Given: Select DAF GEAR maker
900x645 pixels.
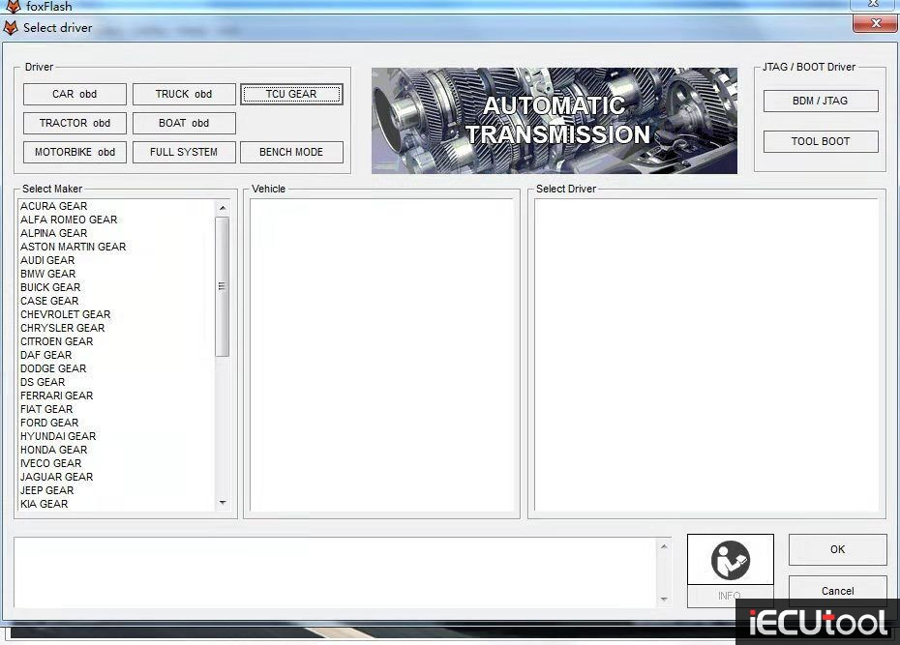Looking at the screenshot, I should pyautogui.click(x=45, y=355).
